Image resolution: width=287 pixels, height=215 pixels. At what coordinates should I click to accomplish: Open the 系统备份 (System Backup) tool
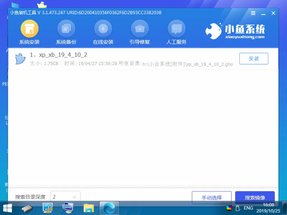66,32
